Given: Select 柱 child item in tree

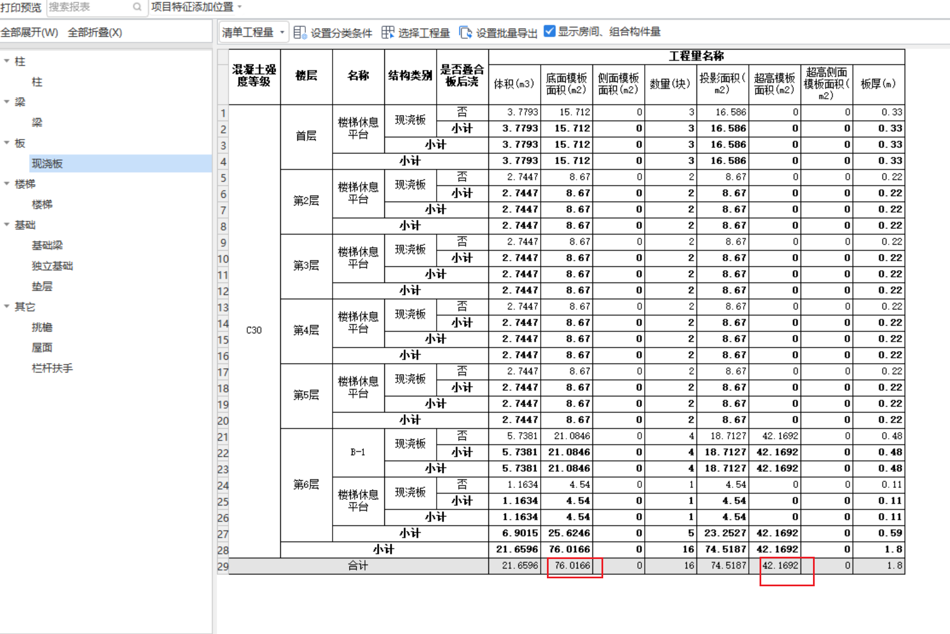Looking at the screenshot, I should pos(37,82).
